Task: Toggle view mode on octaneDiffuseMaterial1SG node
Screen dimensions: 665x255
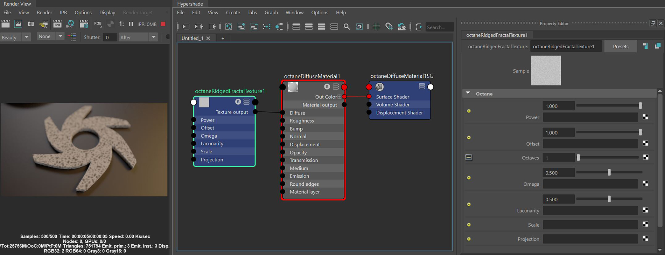Action: pos(422,86)
